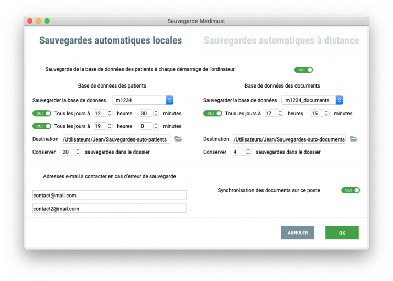Click the contact2@mail.com email field
This screenshot has height=281, width=393.
click(x=110, y=208)
